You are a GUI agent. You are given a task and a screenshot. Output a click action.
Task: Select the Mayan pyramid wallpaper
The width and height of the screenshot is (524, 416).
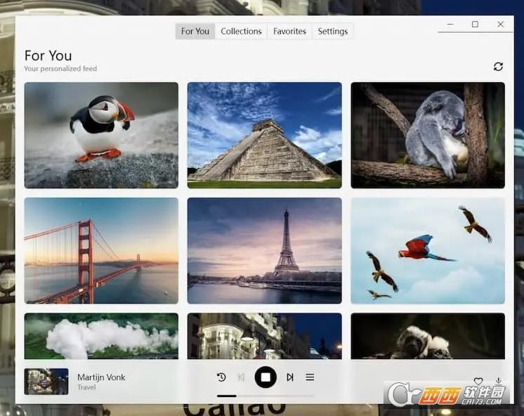(264, 135)
